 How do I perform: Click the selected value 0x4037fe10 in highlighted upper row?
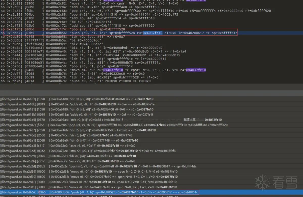[153, 33]
